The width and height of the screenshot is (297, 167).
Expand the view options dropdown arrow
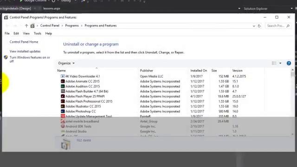280,63
